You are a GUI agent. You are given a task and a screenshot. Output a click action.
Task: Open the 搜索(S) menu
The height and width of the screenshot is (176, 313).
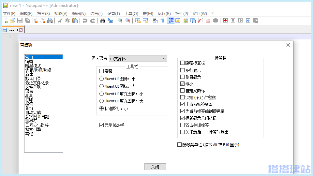(43, 14)
